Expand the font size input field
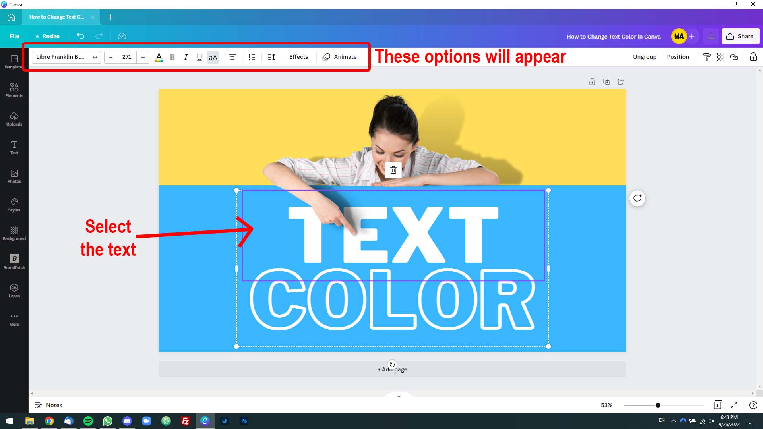The image size is (763, 429). (126, 56)
